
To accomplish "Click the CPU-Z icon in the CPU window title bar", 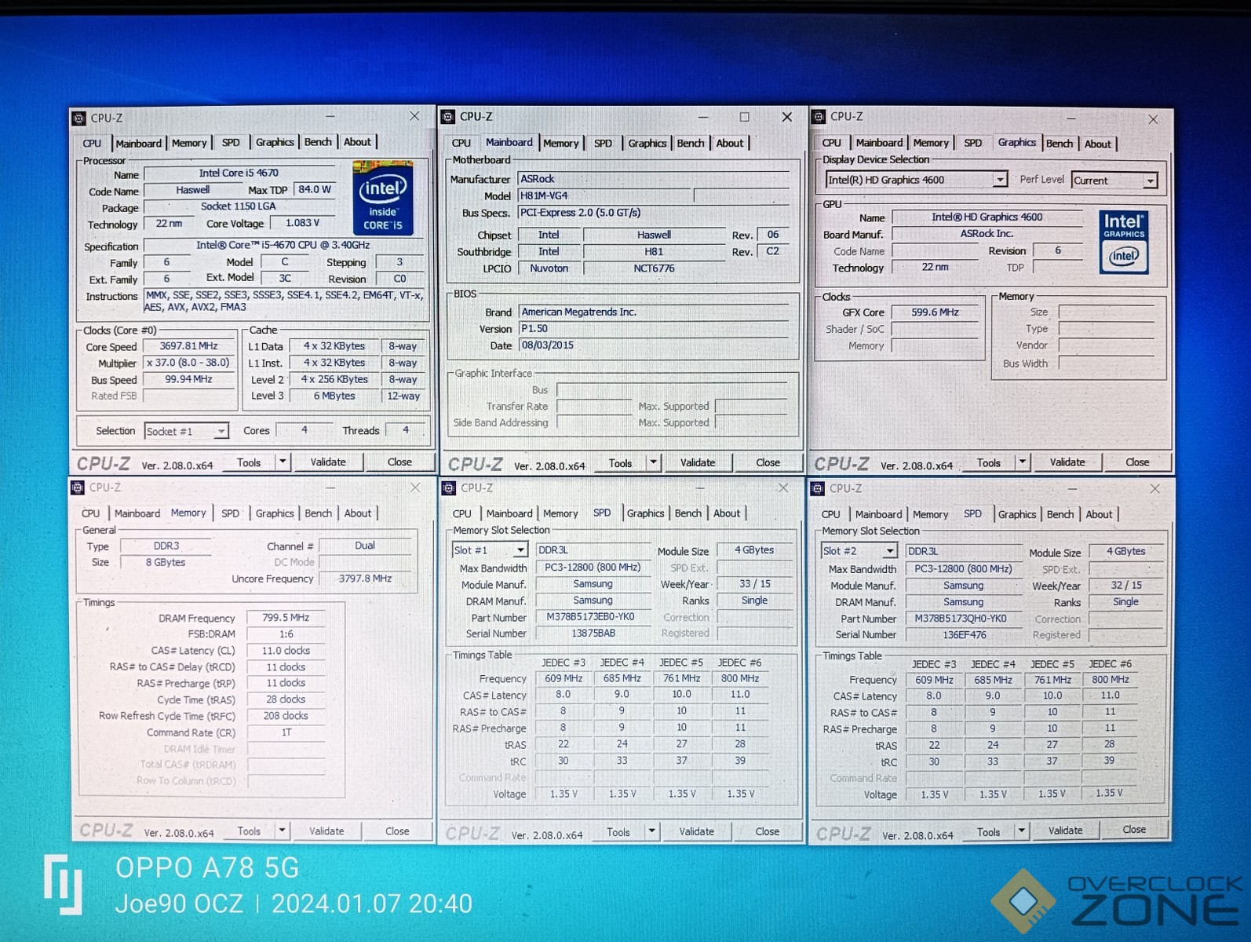I will [x=79, y=119].
